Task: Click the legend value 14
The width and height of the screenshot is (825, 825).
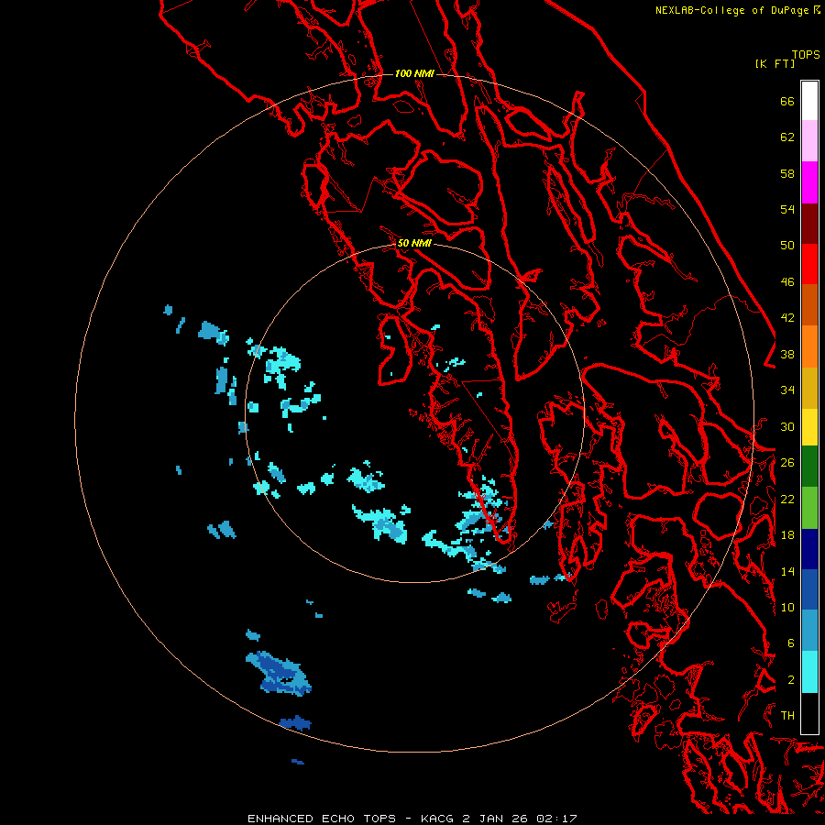Action: [x=787, y=571]
